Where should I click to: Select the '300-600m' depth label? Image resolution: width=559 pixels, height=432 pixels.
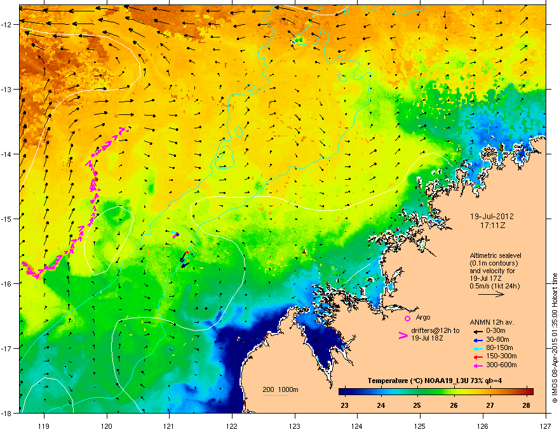click(501, 365)
